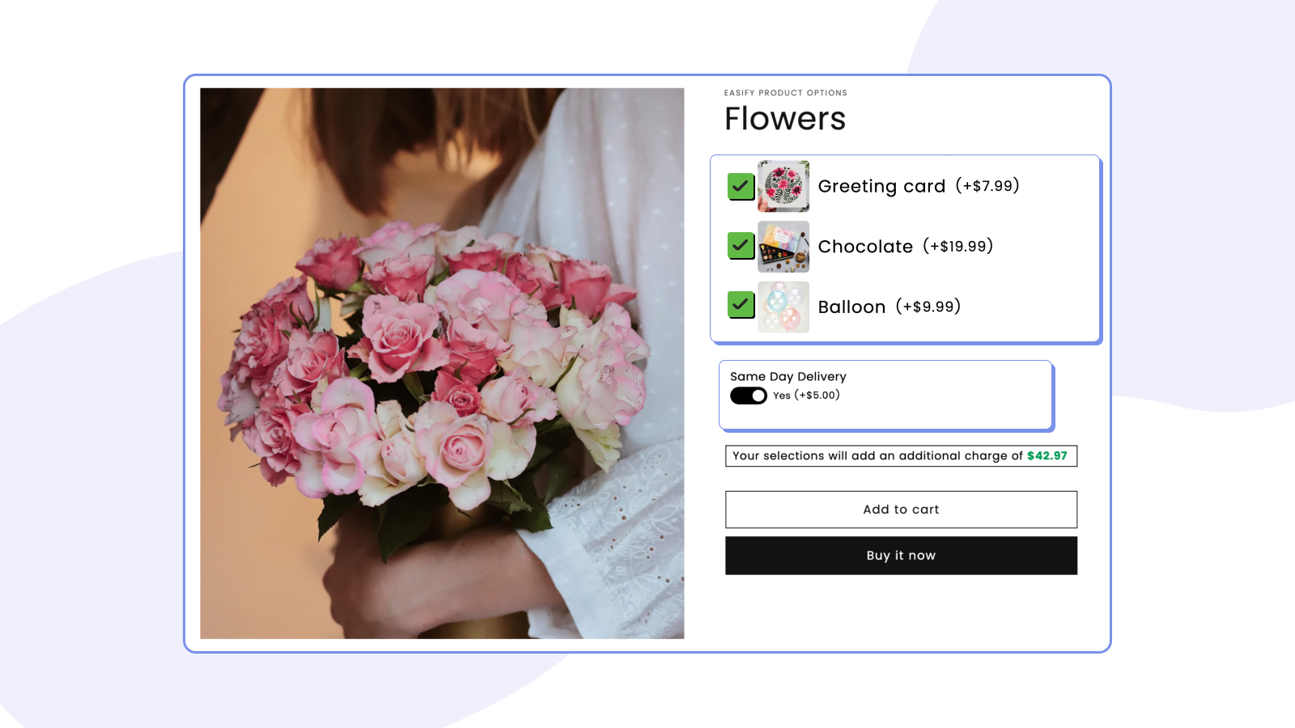Turn off Same Day Delivery toggle

point(749,396)
